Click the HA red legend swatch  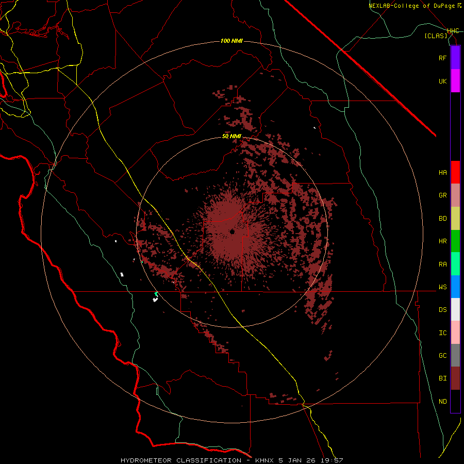(455, 172)
